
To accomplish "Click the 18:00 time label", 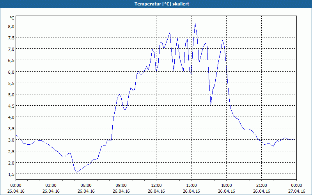I will [x=227, y=186].
